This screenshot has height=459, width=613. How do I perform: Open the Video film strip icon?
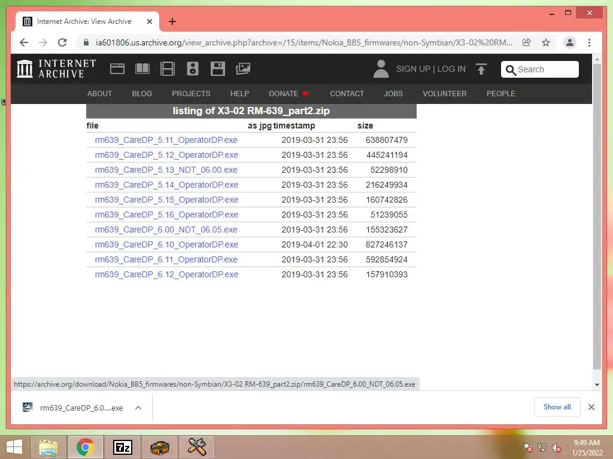tap(168, 69)
